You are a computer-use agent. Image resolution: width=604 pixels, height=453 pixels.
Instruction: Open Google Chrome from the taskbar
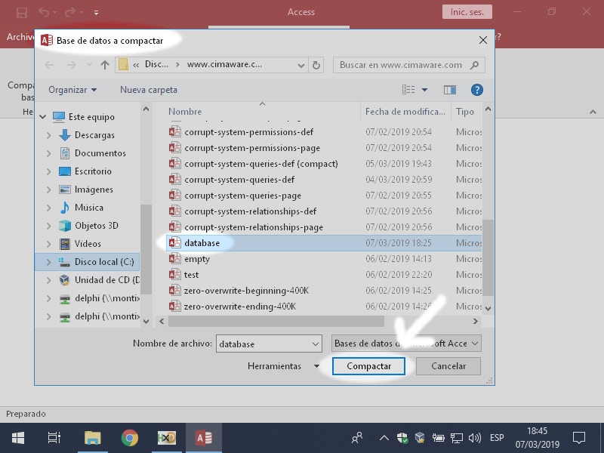tap(130, 438)
